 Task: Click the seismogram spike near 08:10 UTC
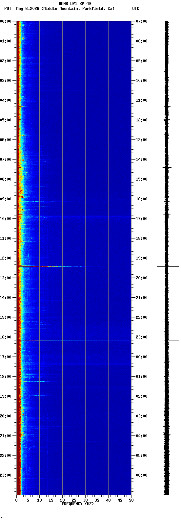point(166,44)
